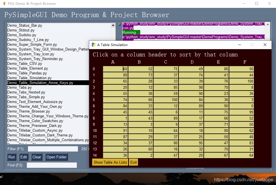The height and width of the screenshot is (185, 276).
Task: Select Demo_Tabs.py in file list
Action: coord(19,87)
